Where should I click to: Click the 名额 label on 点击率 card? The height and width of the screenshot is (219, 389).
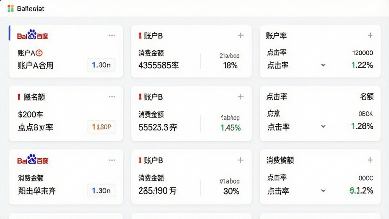[367, 96]
